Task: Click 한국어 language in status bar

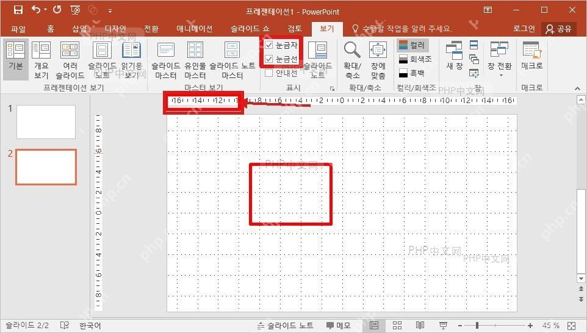Action: click(90, 326)
